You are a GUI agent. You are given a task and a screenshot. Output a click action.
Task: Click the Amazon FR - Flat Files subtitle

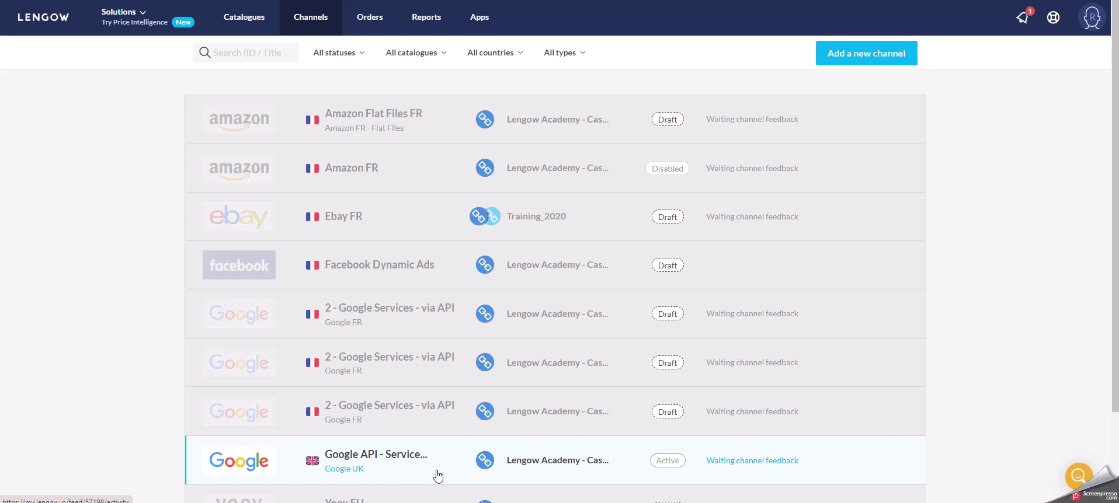[x=364, y=128]
